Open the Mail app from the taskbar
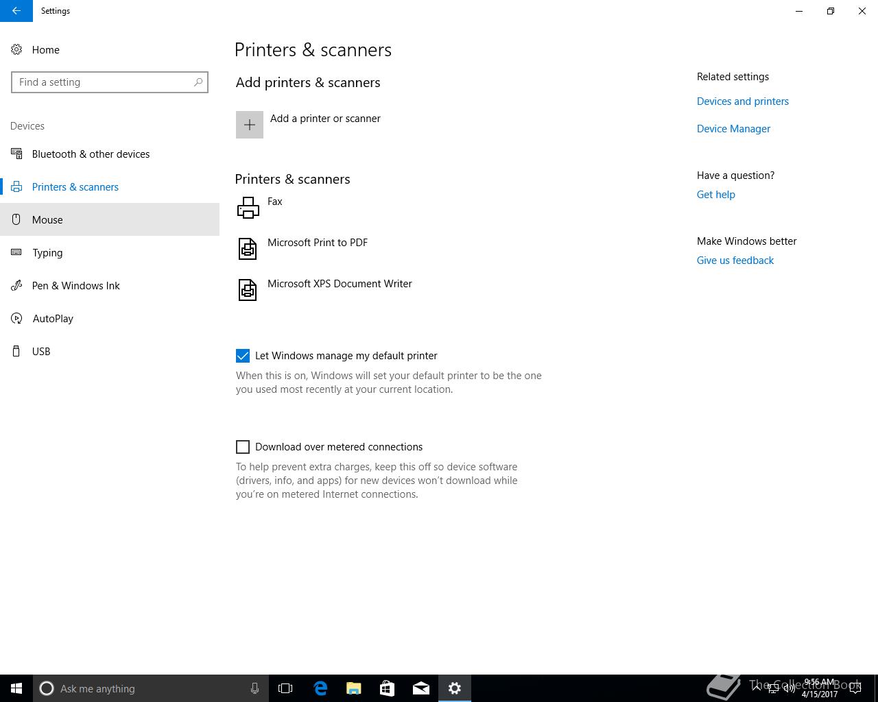Screen dimensions: 878x702 tap(421, 688)
